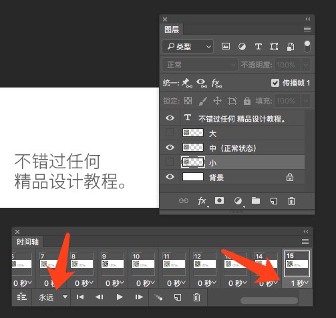
Task: Duplicate selected frame in timeline
Action: (178, 297)
